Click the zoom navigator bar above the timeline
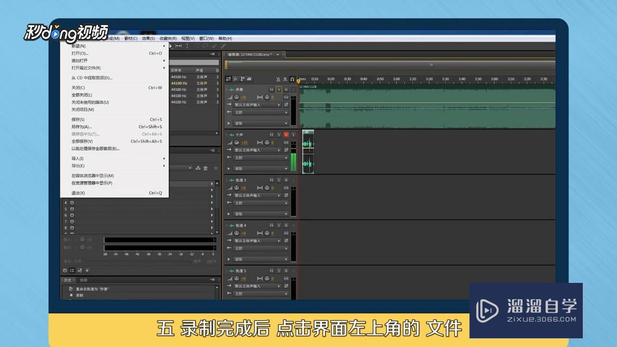This screenshot has width=617, height=347. (x=390, y=65)
